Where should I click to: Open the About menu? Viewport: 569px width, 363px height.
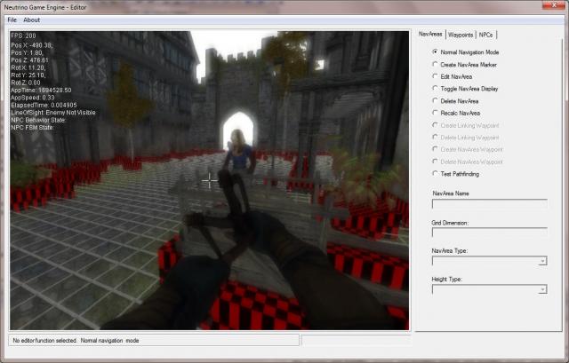pos(31,20)
